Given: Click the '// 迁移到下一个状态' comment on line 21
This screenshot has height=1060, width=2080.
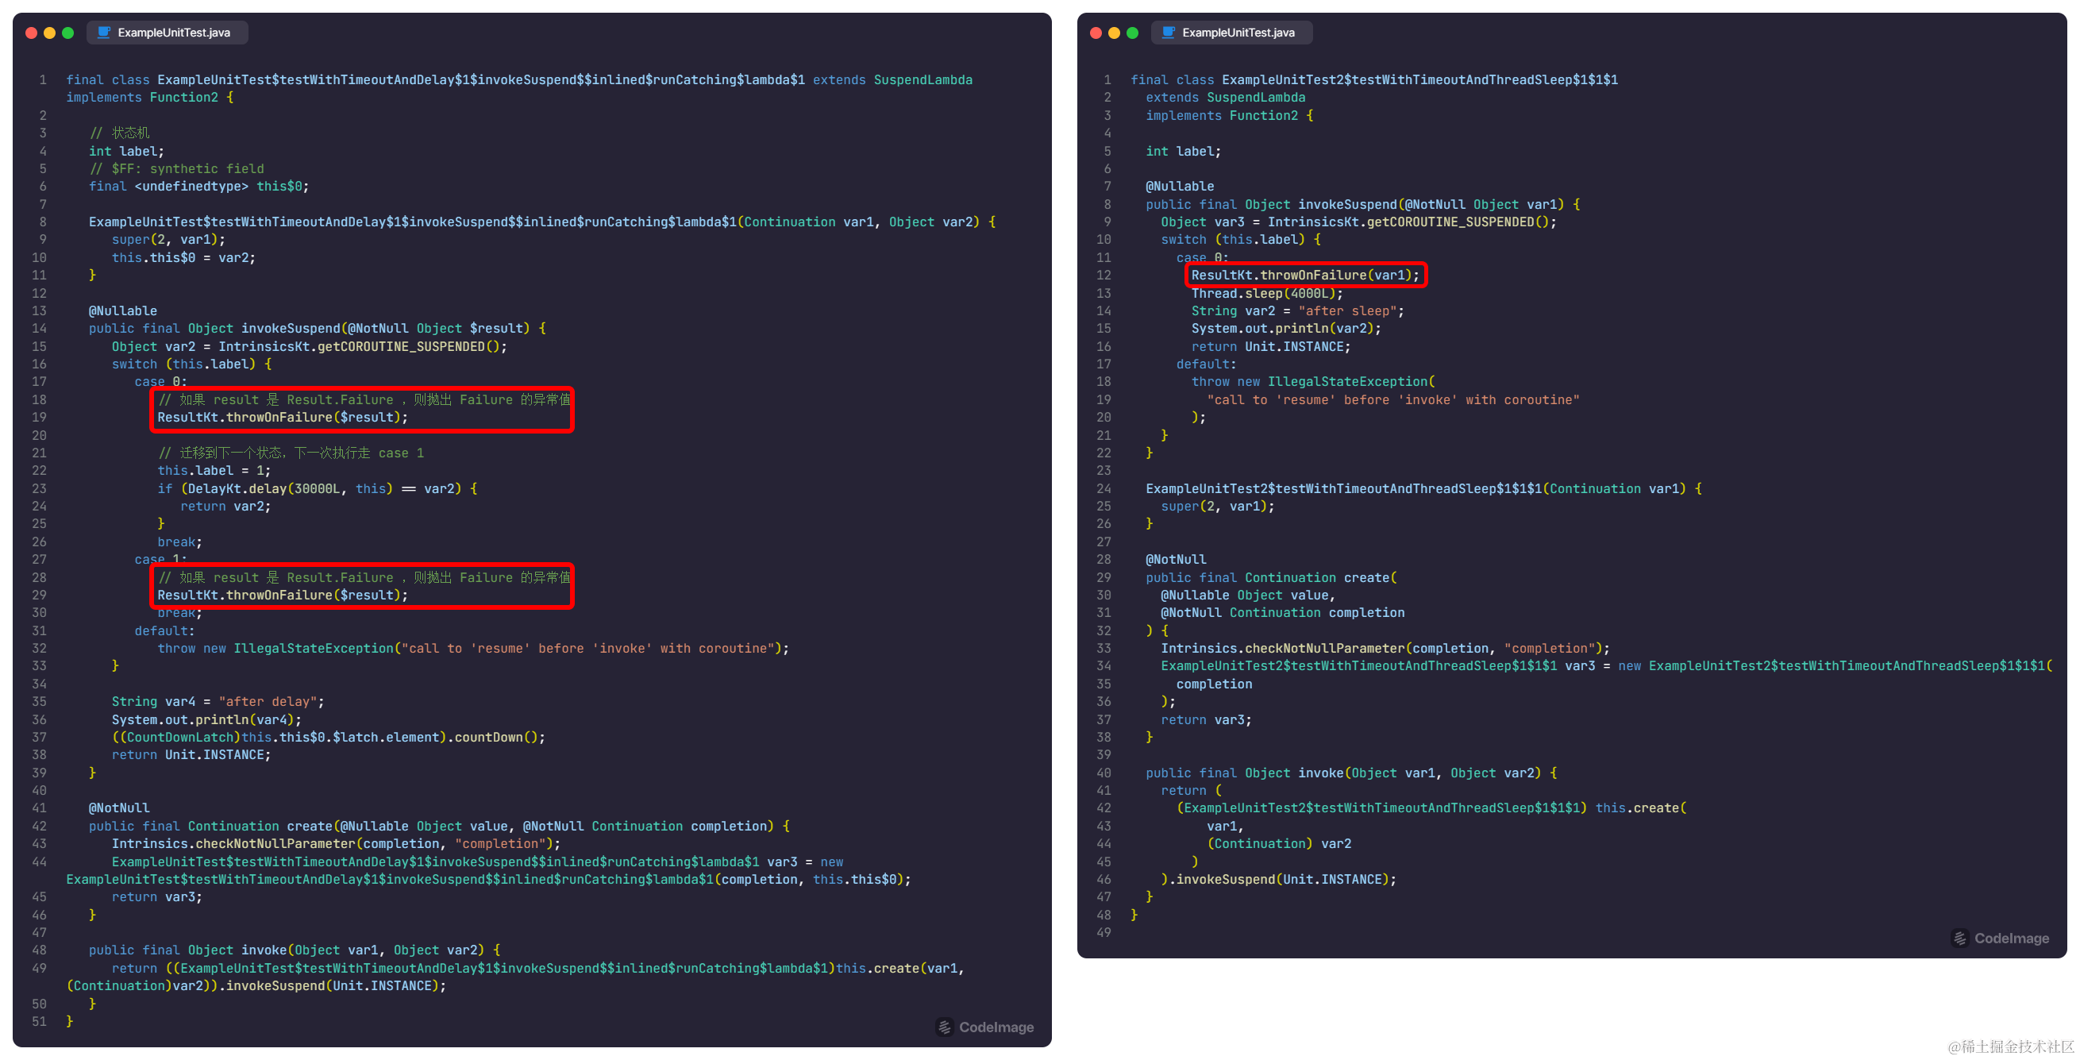Looking at the screenshot, I should click(x=291, y=453).
